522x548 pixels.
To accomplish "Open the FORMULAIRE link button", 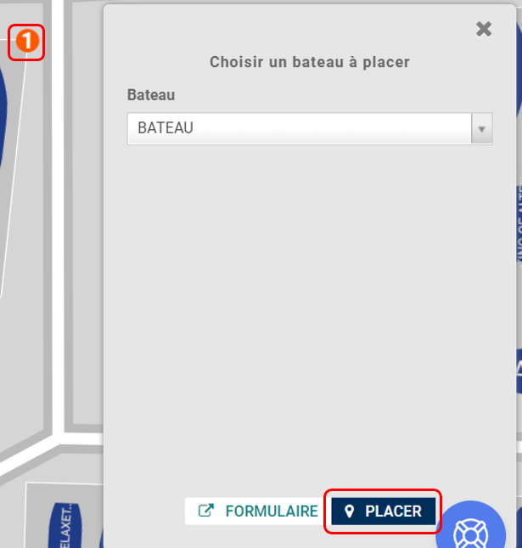I will click(258, 511).
